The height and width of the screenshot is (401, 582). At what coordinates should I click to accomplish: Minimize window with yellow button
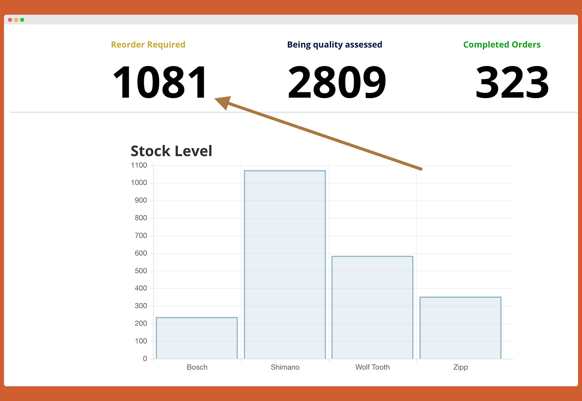click(16, 20)
